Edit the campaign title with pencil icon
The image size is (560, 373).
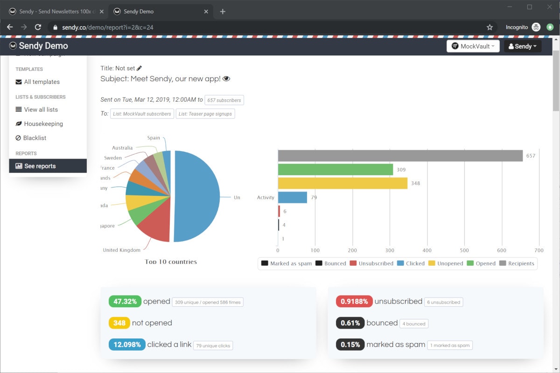pyautogui.click(x=139, y=68)
